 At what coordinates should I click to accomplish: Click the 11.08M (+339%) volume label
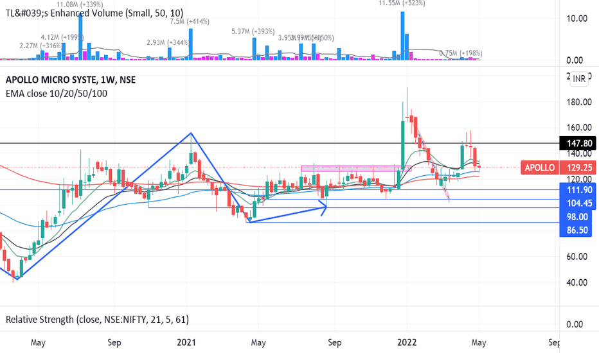point(80,4)
